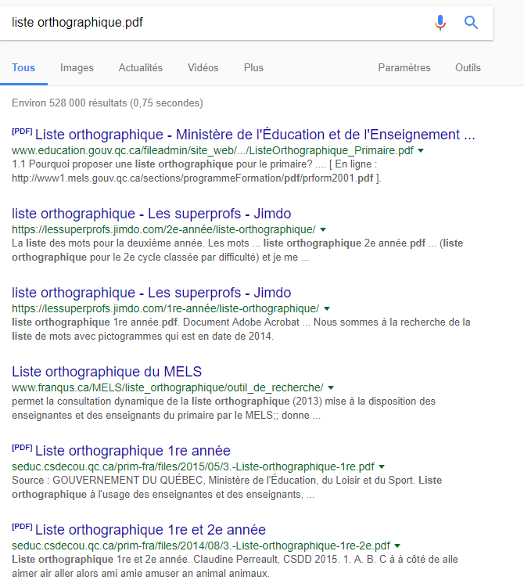Go to the Vidéos tab

pyautogui.click(x=203, y=68)
